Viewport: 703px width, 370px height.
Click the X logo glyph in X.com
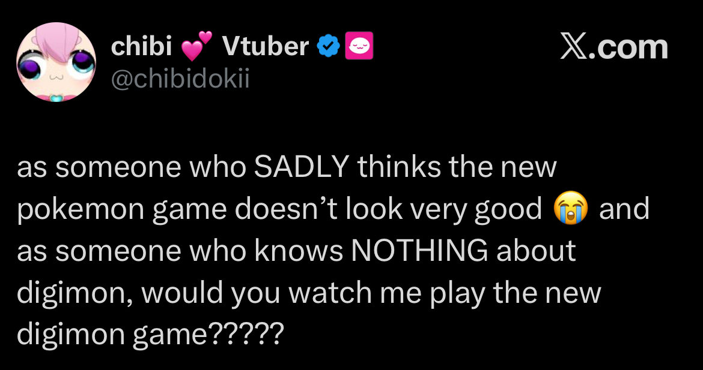pyautogui.click(x=573, y=47)
